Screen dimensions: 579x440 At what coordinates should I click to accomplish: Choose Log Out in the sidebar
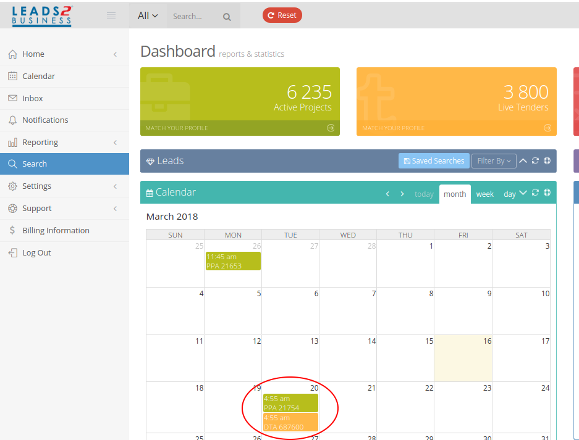coord(65,253)
